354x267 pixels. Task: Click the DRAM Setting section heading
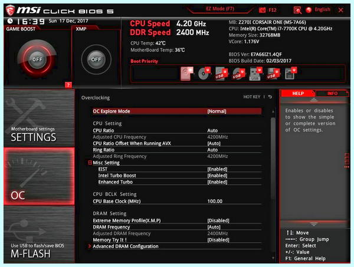tap(110, 213)
